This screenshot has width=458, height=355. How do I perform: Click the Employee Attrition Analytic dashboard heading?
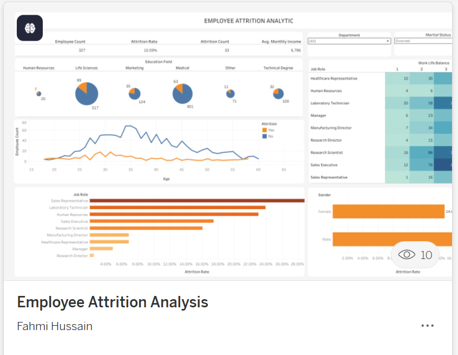pyautogui.click(x=248, y=21)
